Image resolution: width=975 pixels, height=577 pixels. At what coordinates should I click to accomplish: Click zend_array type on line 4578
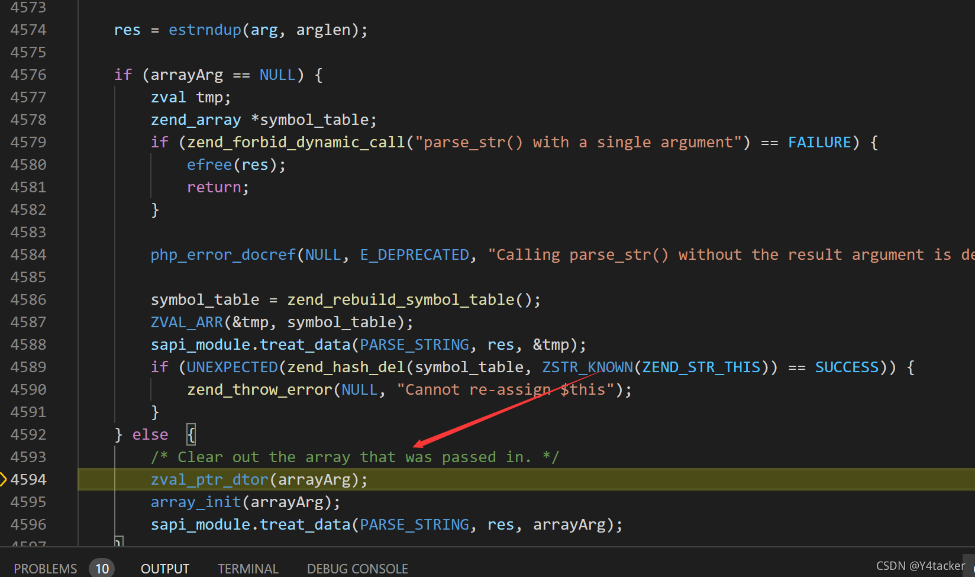click(x=196, y=120)
